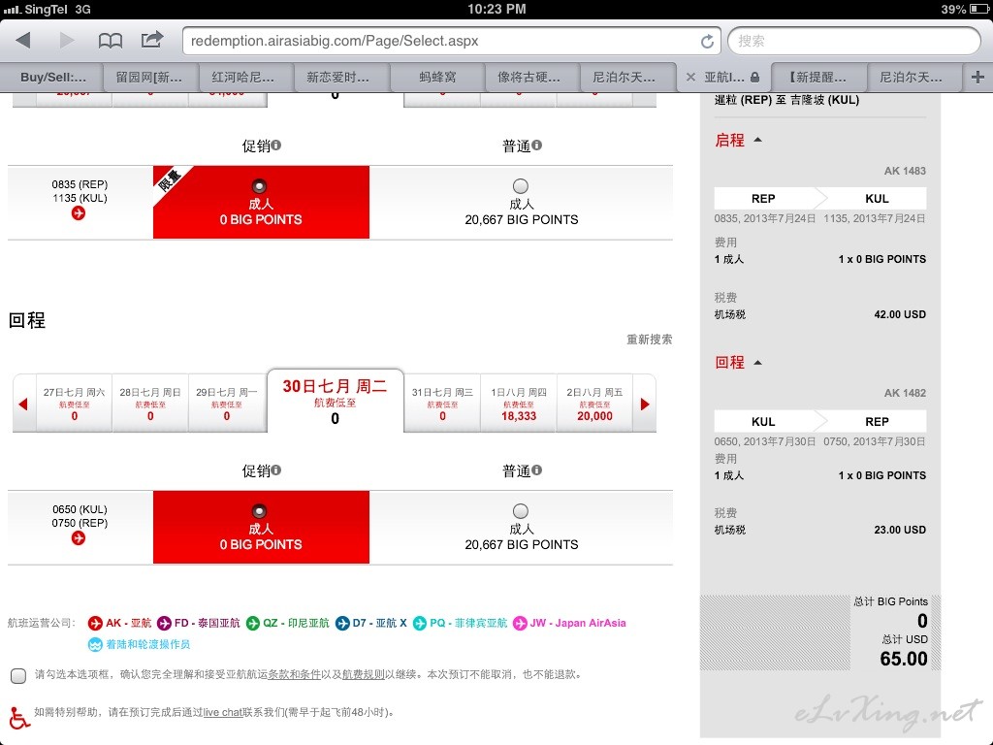The image size is (993, 745).
Task: Choose return date 31日七月 周三
Action: click(442, 404)
